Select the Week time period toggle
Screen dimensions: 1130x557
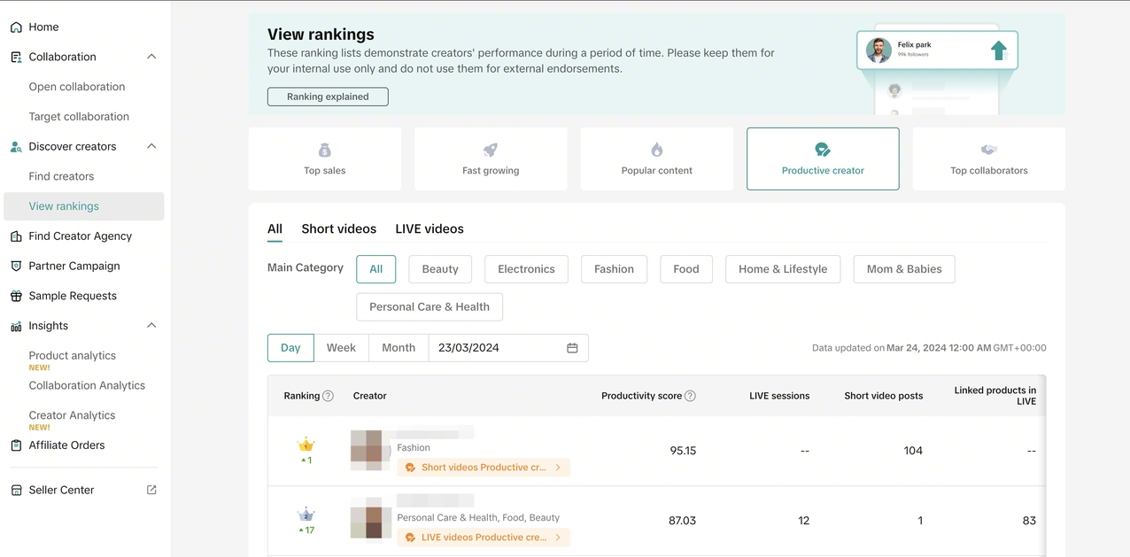(341, 348)
